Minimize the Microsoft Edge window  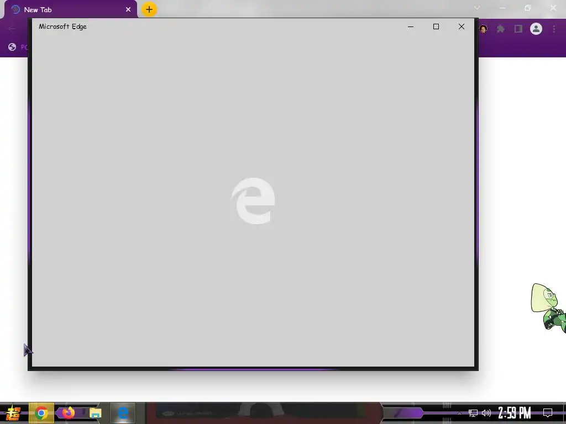pos(411,26)
